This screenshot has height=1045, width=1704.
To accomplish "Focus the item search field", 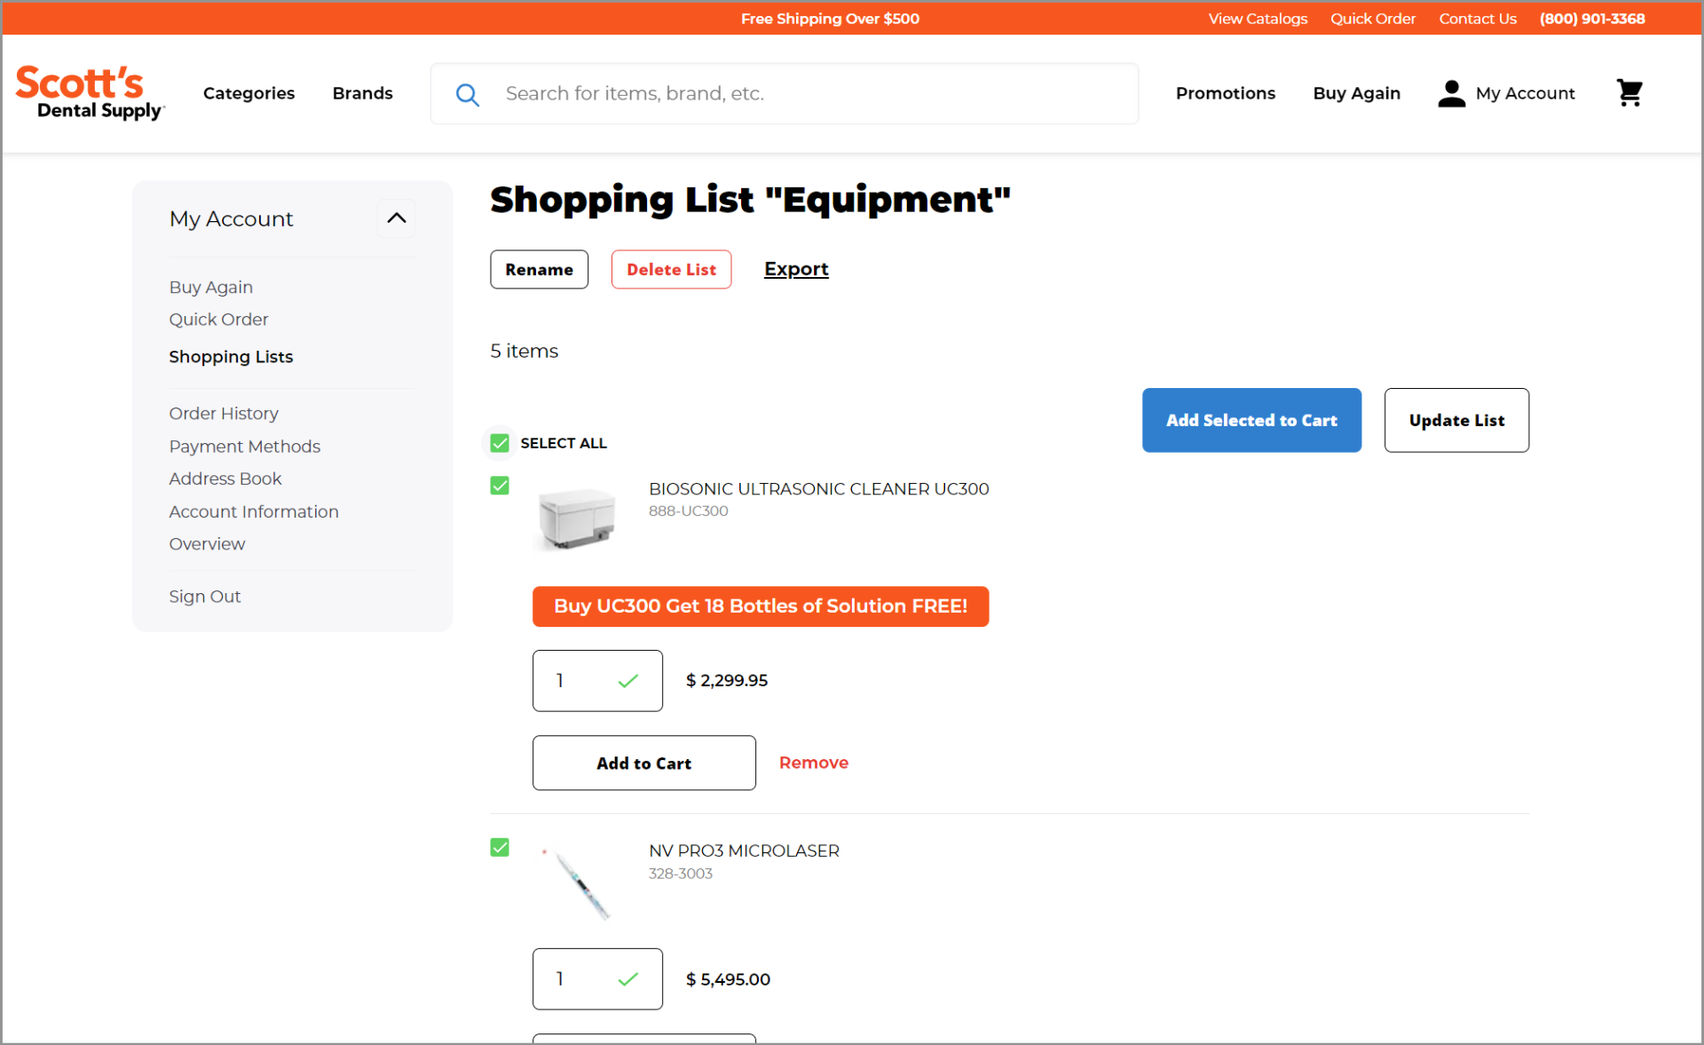I will pyautogui.click(x=785, y=93).
